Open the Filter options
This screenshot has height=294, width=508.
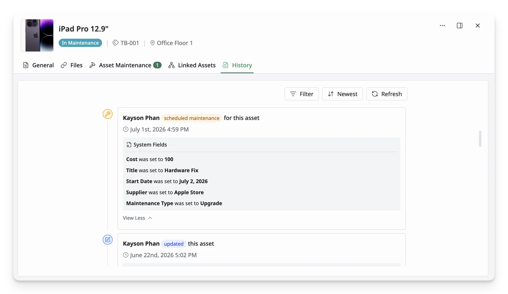click(302, 94)
